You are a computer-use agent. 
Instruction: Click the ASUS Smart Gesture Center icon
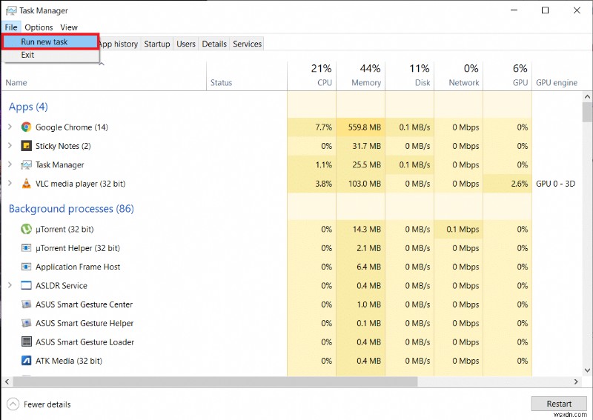[x=26, y=304]
